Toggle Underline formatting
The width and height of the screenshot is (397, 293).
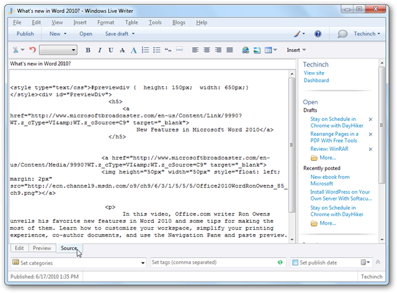(110, 50)
